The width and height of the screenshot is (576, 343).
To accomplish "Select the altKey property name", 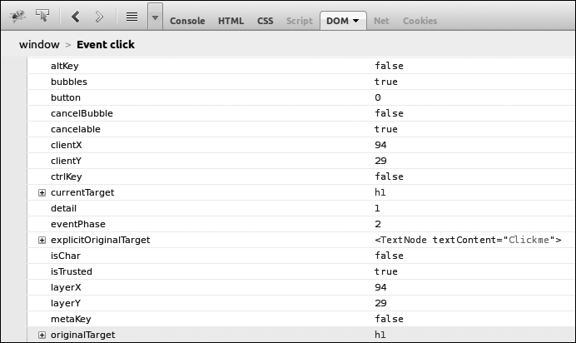I will 65,66.
